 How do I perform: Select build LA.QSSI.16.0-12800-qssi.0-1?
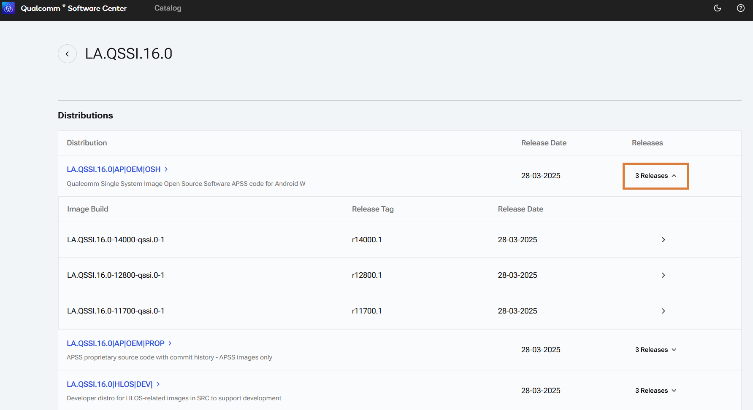pos(116,275)
